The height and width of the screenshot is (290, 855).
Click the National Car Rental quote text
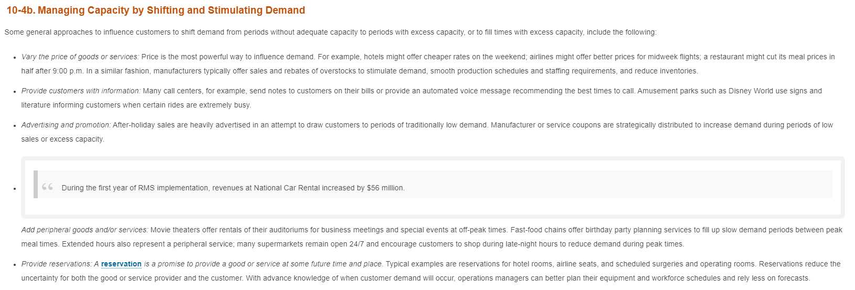[x=233, y=188]
